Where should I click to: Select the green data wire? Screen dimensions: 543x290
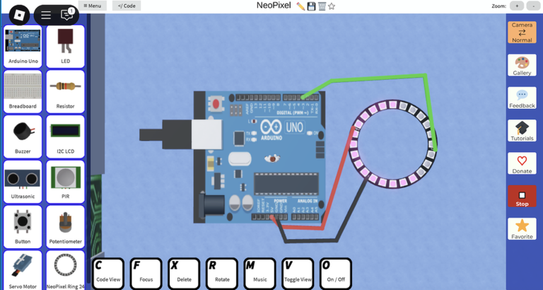click(378, 77)
